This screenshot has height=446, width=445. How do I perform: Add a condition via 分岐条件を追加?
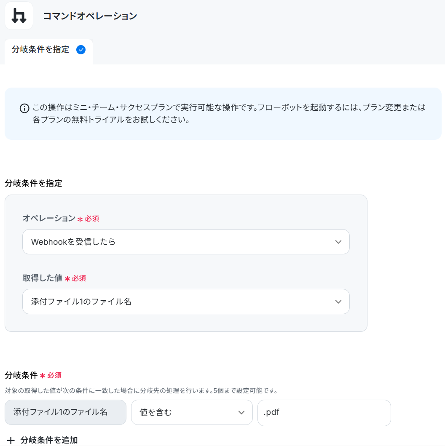point(43,440)
